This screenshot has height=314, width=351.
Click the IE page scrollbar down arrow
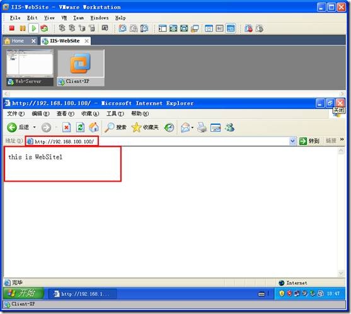pos(341,274)
